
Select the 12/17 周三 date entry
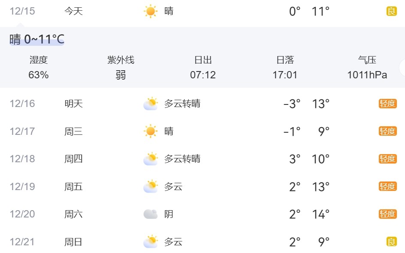tap(22, 131)
